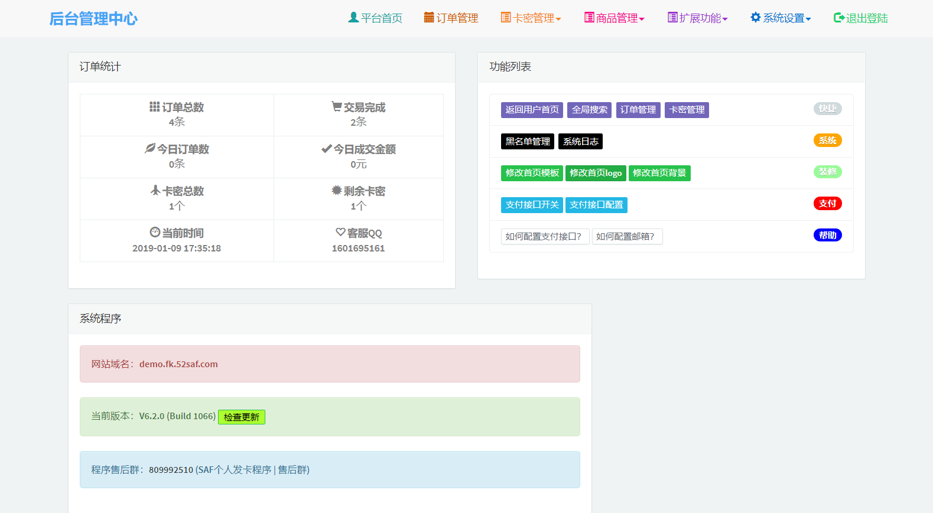The height and width of the screenshot is (513, 933).
Task: Click the 后台管理中心 brand title
Action: (x=93, y=19)
